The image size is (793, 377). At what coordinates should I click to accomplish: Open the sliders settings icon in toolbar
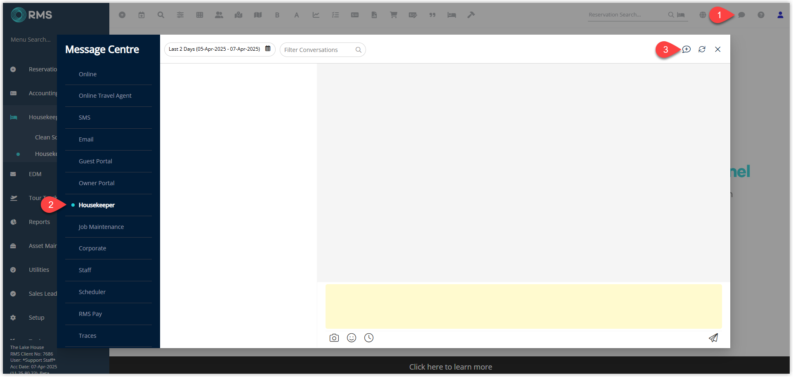180,15
